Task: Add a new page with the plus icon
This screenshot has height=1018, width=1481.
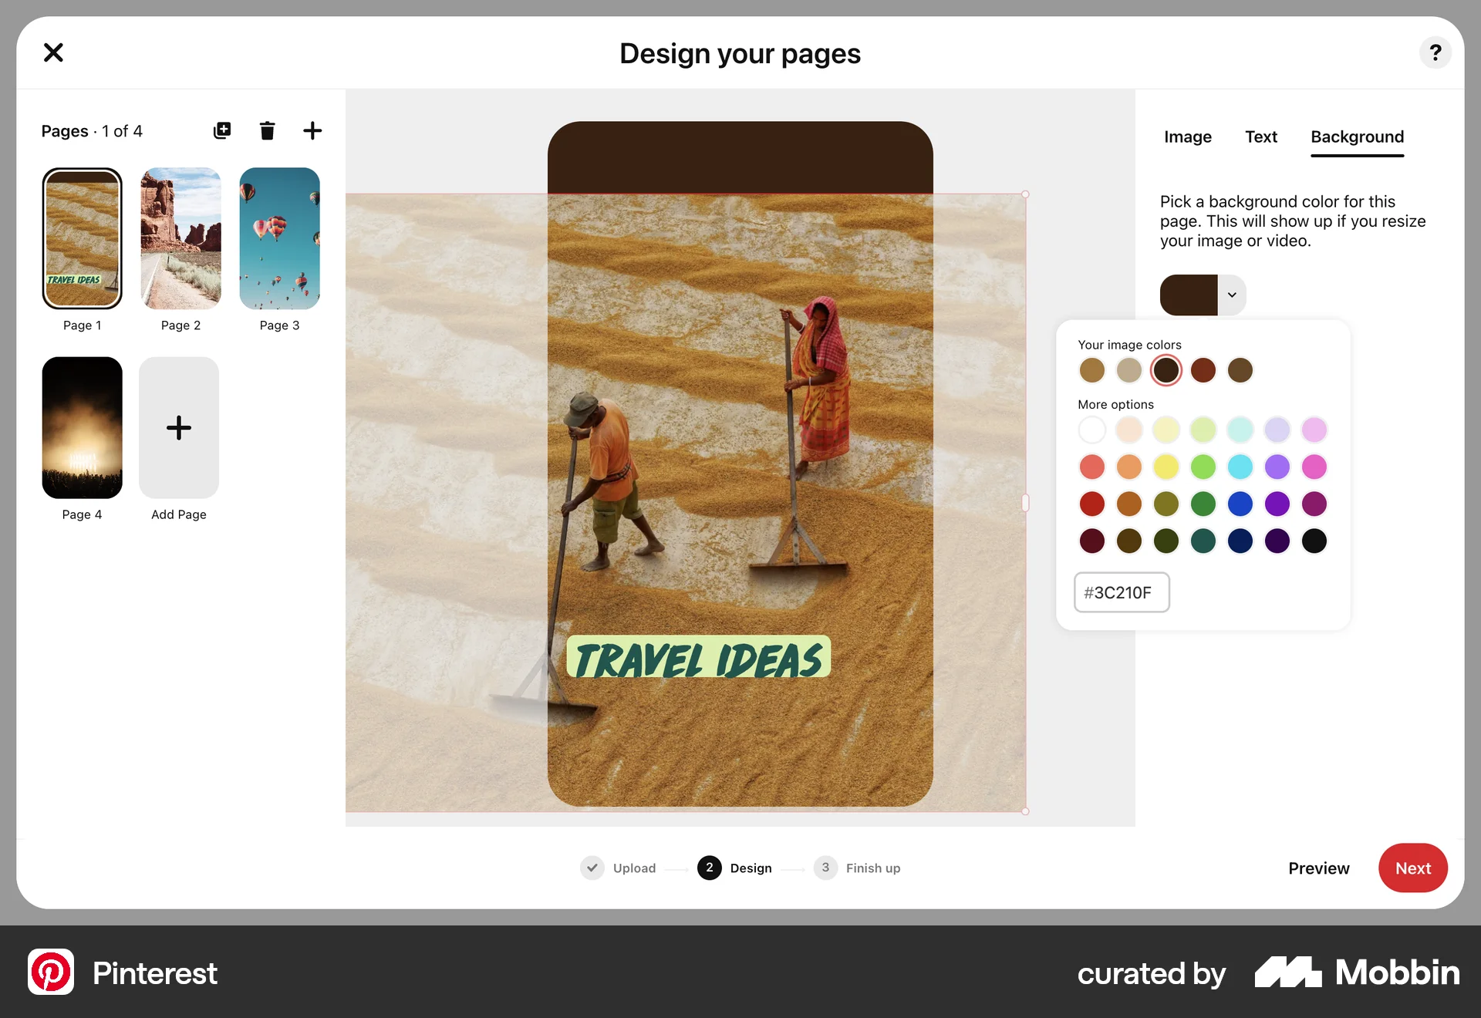Action: click(312, 130)
